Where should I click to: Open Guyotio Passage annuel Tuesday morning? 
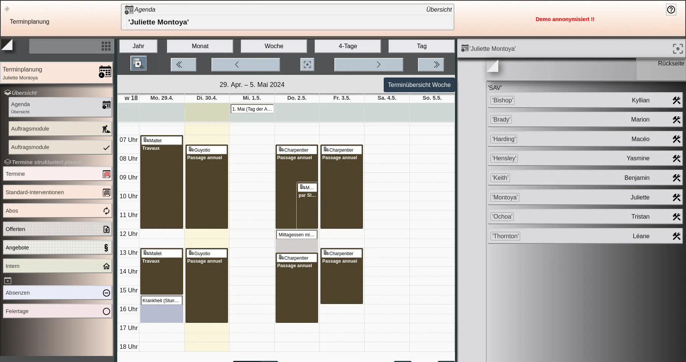(x=207, y=187)
